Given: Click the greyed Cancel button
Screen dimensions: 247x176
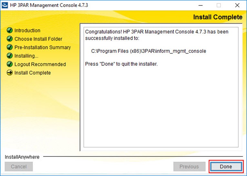Looking at the screenshot, I should (x=19, y=167).
